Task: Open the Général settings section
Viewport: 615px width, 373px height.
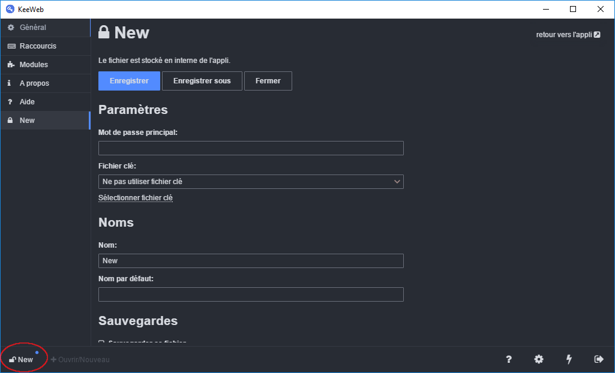Action: [32, 28]
